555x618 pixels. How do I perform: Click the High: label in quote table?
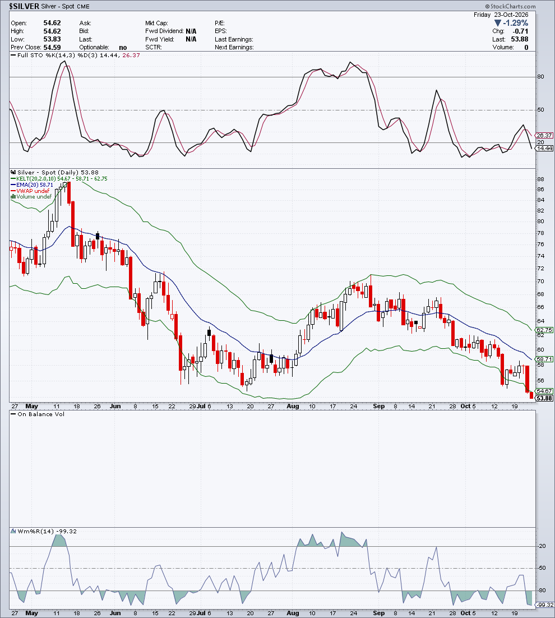pyautogui.click(x=17, y=31)
